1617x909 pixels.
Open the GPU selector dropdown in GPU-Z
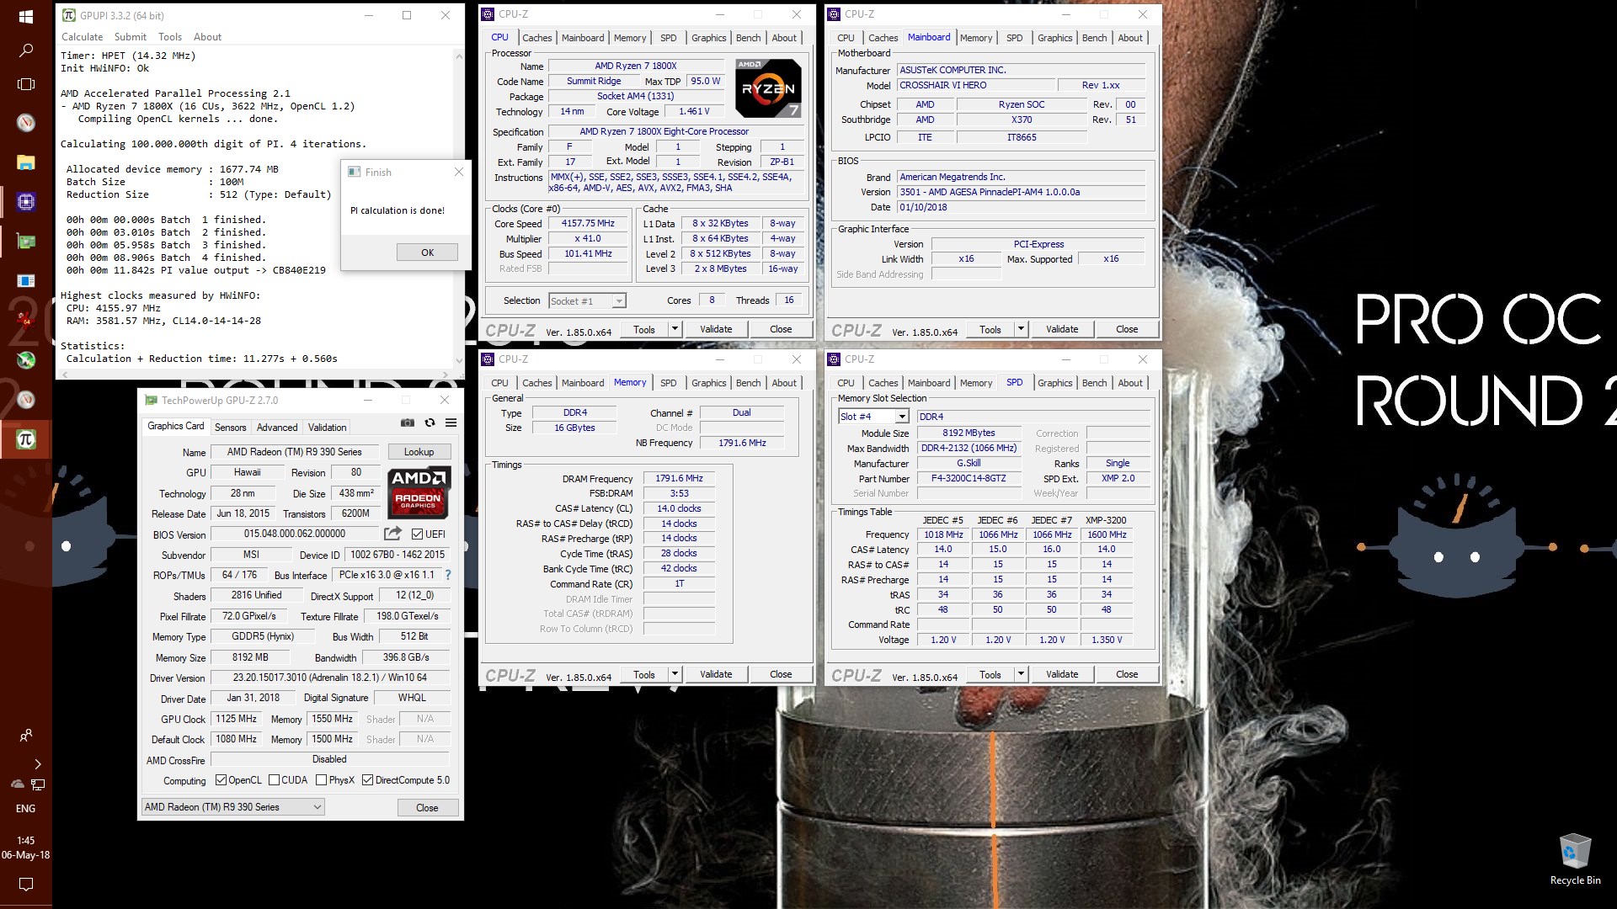click(232, 807)
